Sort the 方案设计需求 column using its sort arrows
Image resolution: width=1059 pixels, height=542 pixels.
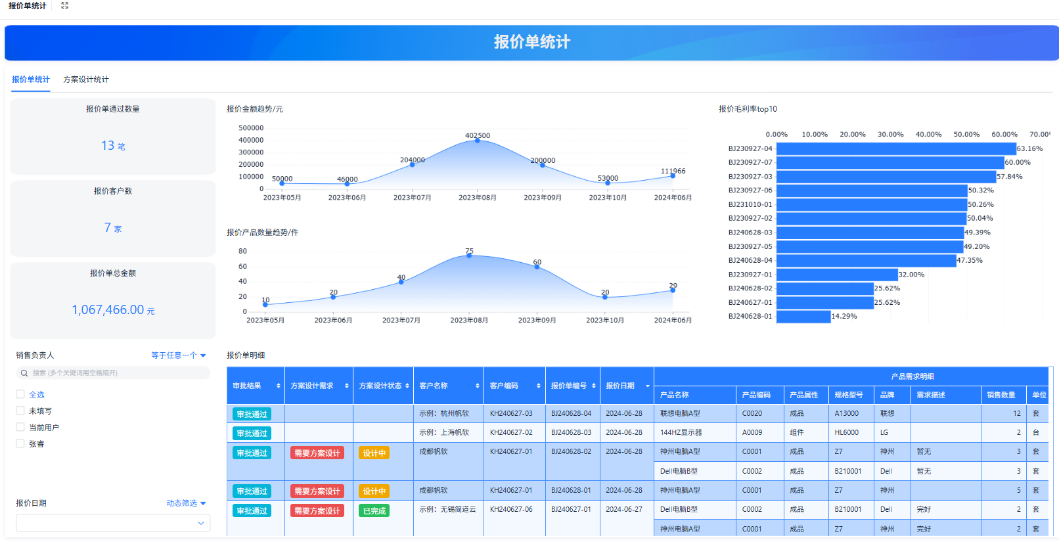347,386
